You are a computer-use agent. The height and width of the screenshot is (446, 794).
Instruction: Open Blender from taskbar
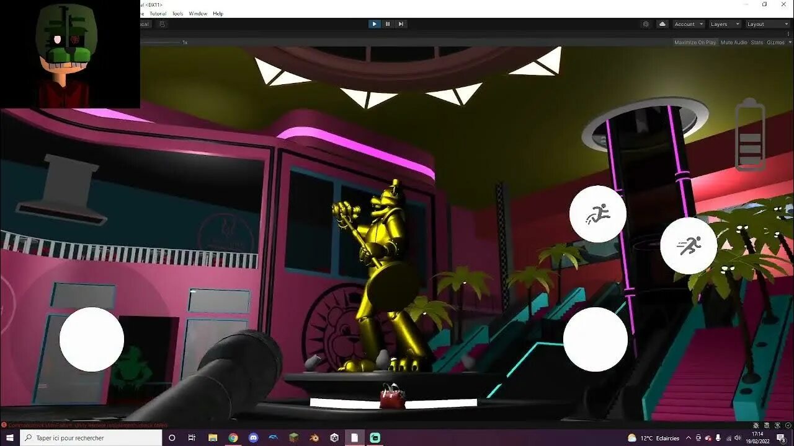coord(314,438)
